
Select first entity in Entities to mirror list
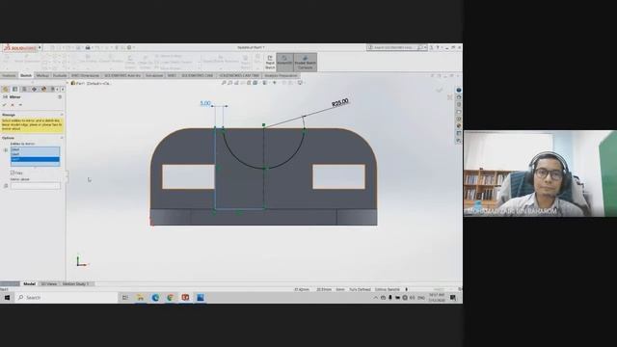pos(35,150)
